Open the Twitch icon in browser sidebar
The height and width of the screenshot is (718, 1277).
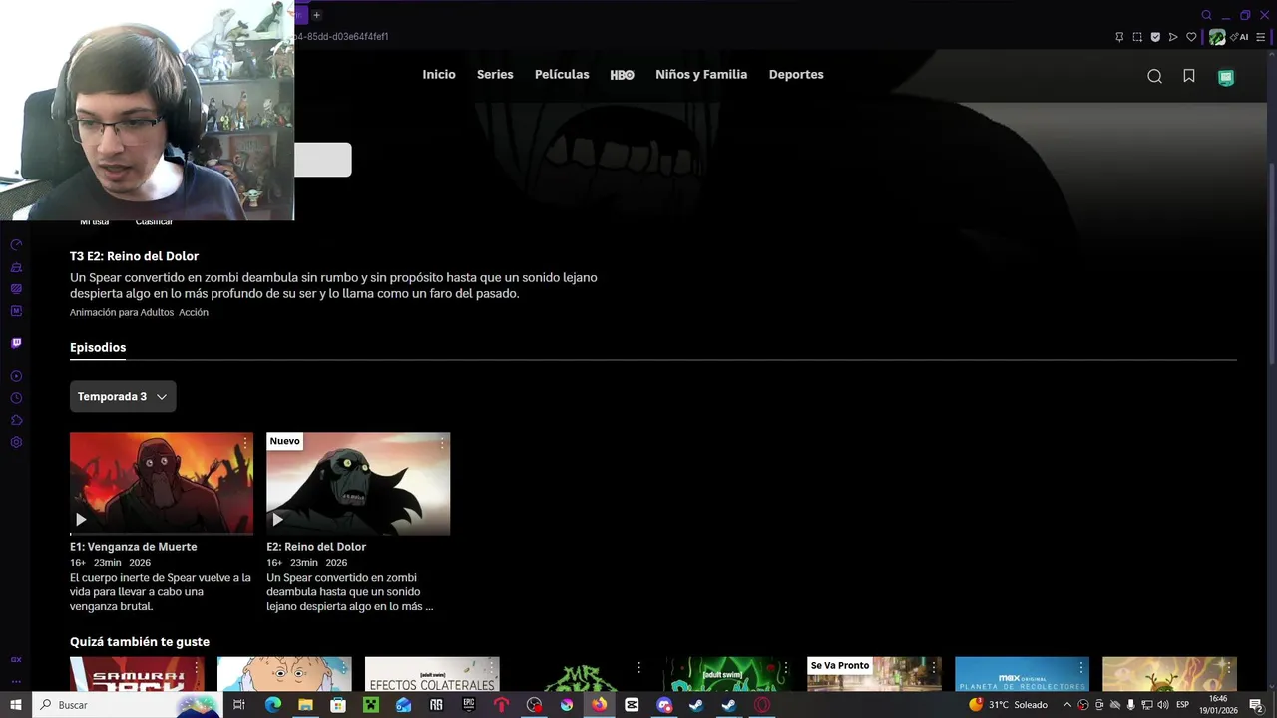point(16,343)
